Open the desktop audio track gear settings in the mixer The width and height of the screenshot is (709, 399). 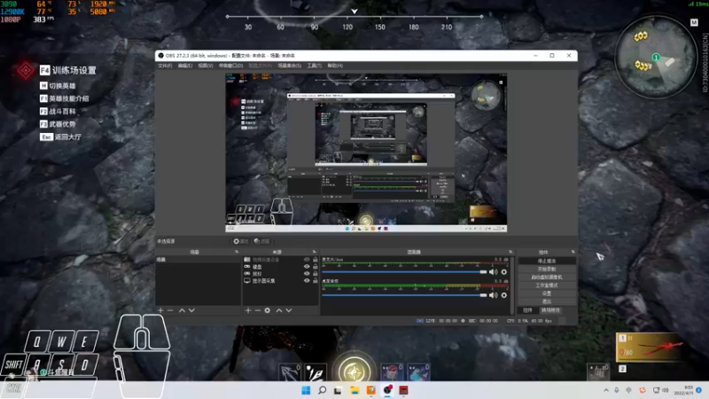pos(503,295)
